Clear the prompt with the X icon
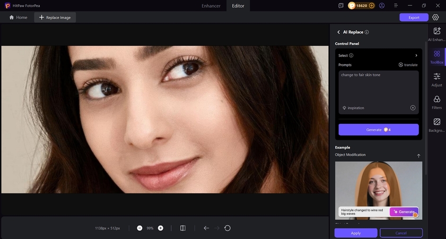This screenshot has height=239, width=446. tap(413, 108)
